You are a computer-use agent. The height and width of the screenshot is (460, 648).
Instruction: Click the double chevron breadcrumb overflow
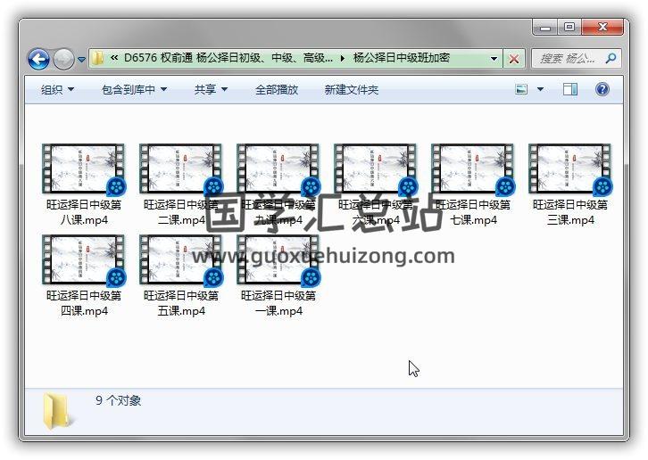114,58
